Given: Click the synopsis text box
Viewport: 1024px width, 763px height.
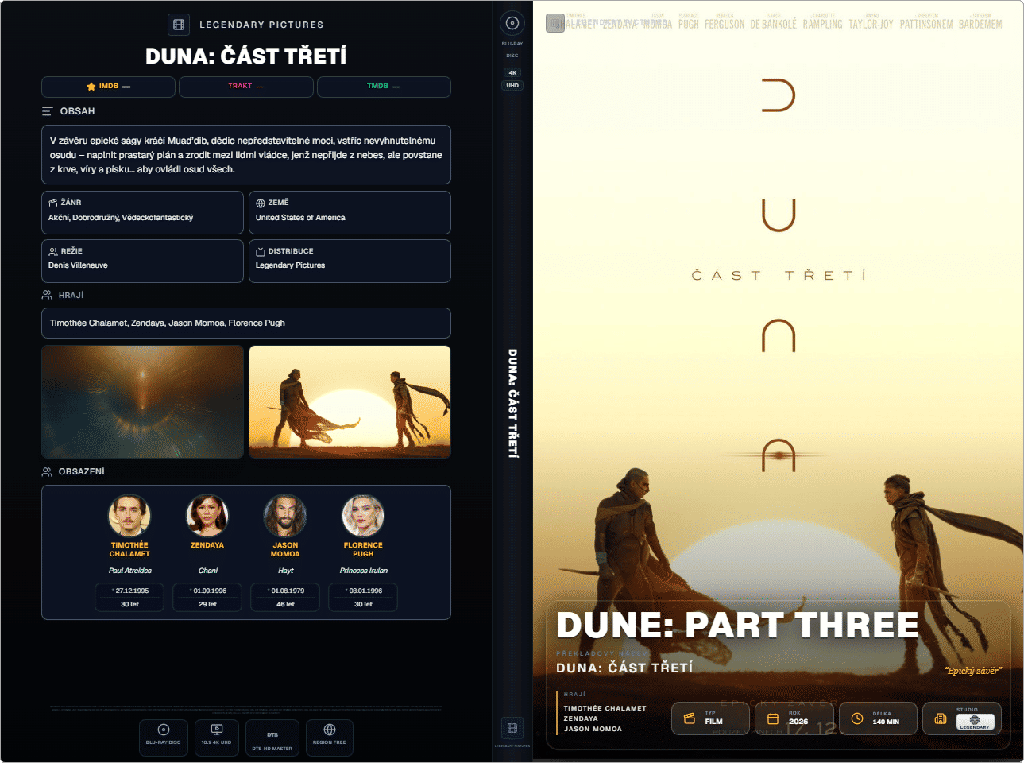Looking at the screenshot, I should coord(246,155).
